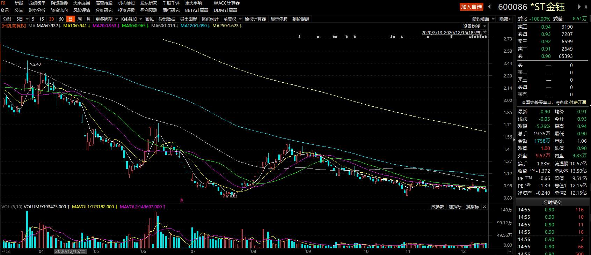Viewport: 591px width, 255px height.
Task: Expand the 更多周期 dropdown
Action: click(x=107, y=19)
